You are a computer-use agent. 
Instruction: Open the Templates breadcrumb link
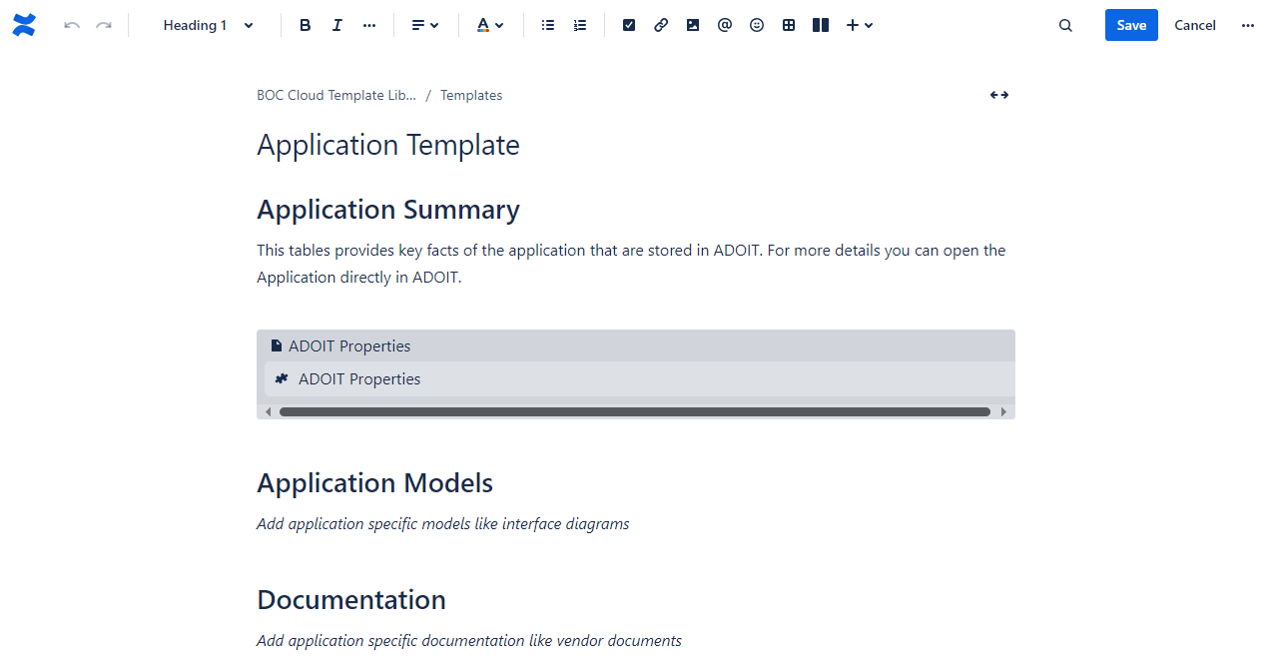pos(471,96)
